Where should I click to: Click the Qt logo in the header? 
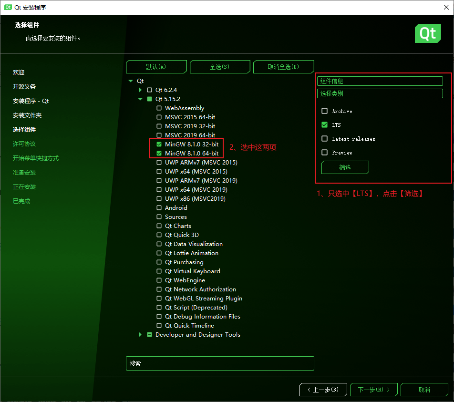(428, 33)
